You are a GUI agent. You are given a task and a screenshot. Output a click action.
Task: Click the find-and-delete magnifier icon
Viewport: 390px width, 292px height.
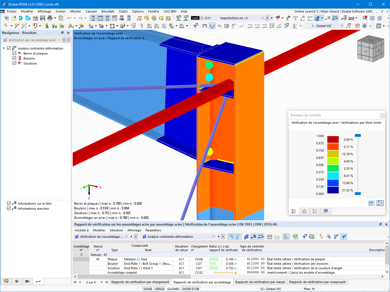click(365, 18)
